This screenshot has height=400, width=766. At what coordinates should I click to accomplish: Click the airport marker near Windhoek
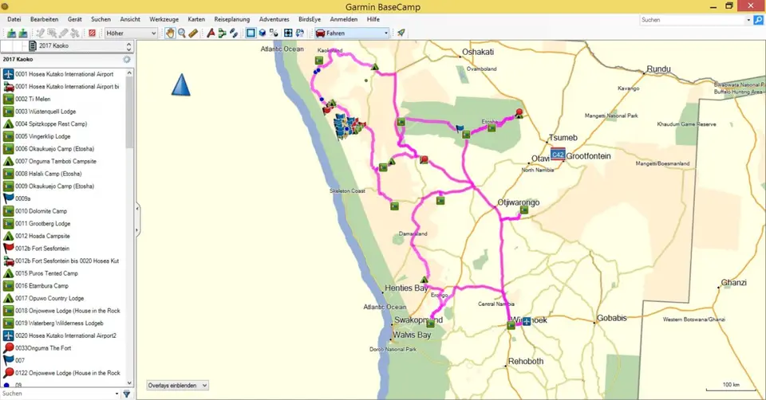[526, 321]
